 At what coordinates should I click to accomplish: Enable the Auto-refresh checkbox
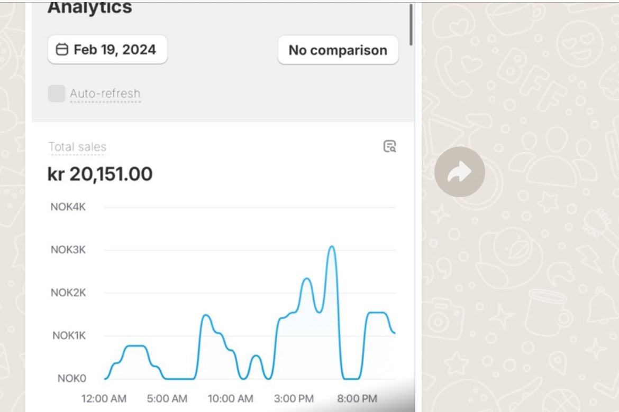(57, 93)
